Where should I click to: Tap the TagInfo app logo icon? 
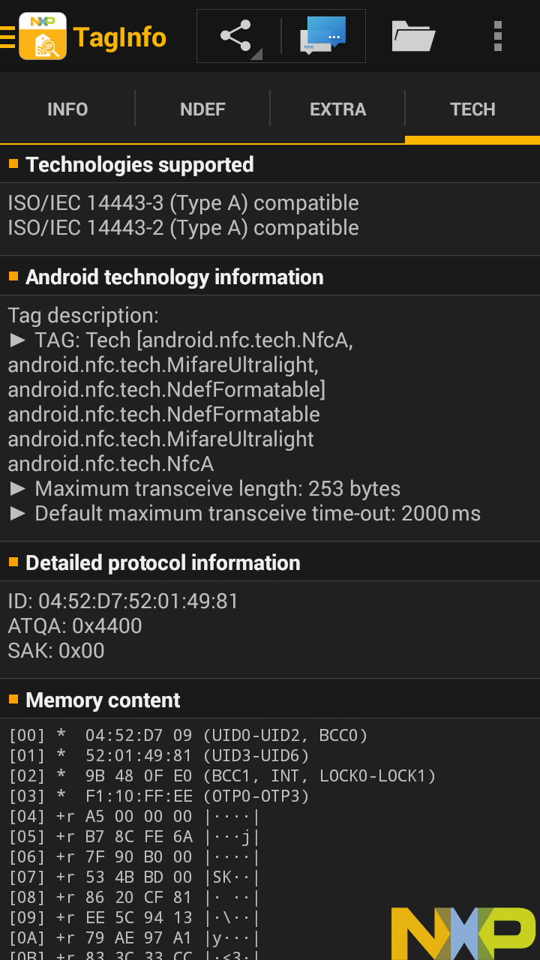point(43,36)
